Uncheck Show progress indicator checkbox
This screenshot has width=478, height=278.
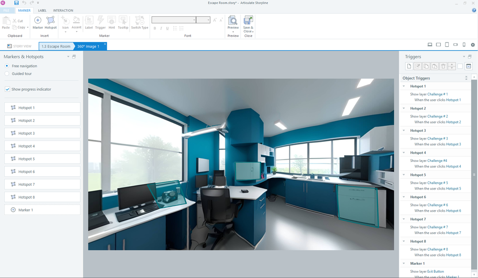click(x=7, y=89)
